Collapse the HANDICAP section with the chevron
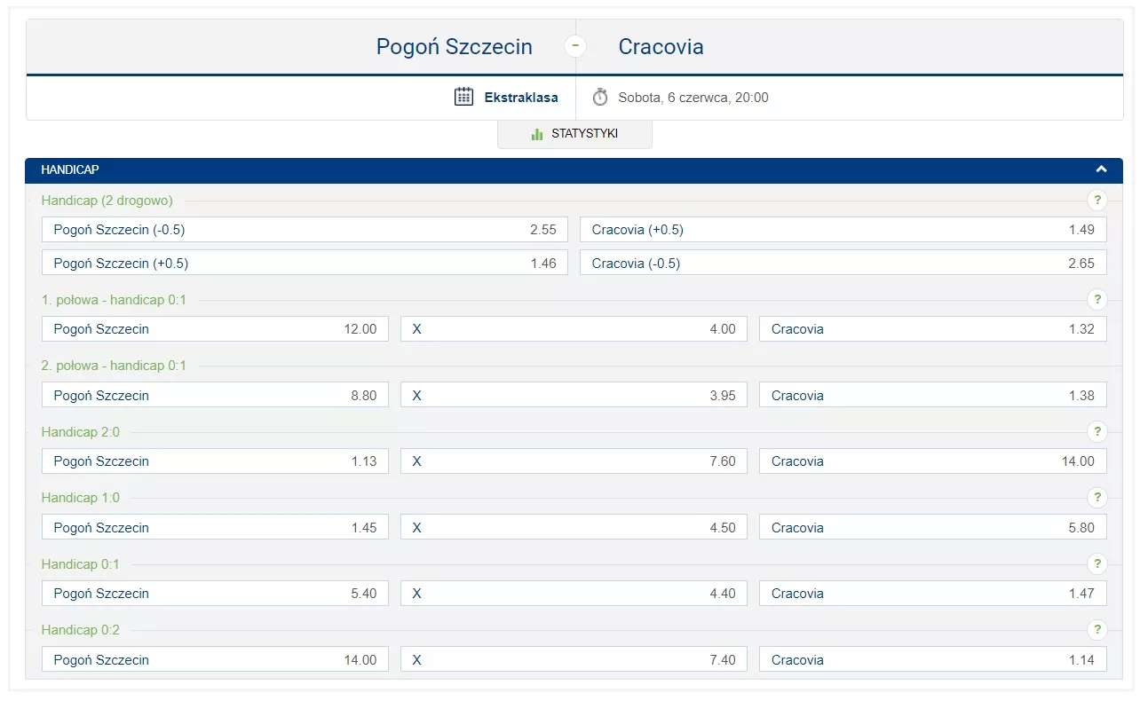 1101,169
